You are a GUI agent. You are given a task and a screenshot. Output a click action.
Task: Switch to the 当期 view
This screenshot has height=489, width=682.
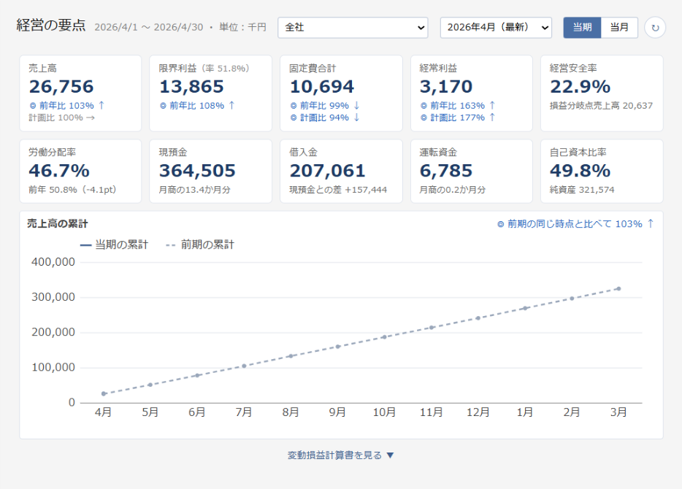click(582, 28)
